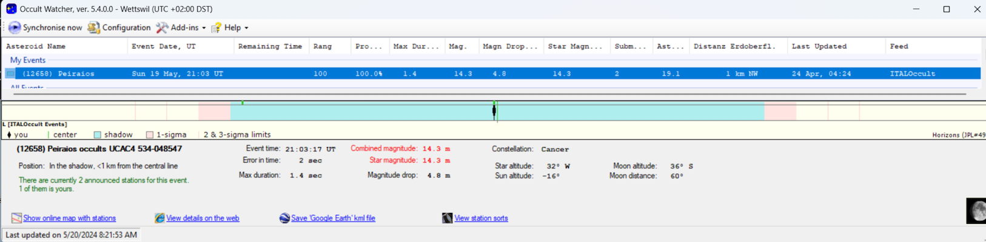The width and height of the screenshot is (986, 242).
Task: Click your station marker on shadow path
Action: tap(494, 111)
